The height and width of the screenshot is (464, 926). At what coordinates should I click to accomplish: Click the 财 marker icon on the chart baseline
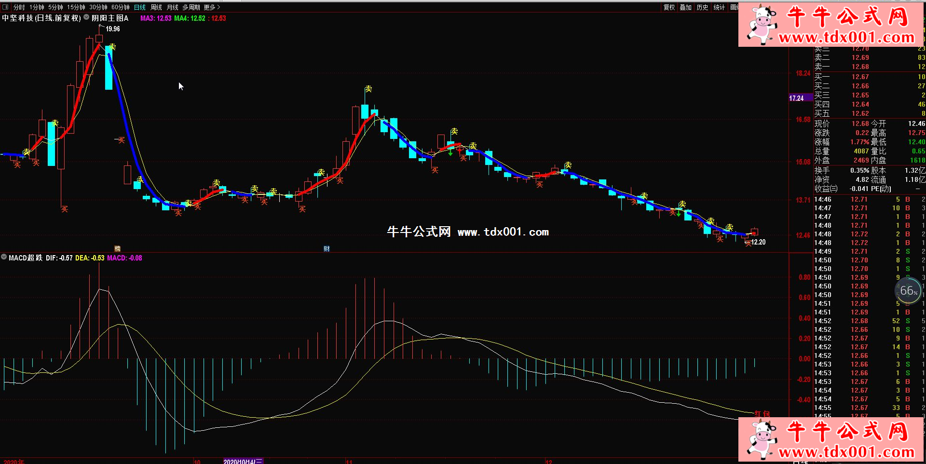[x=327, y=248]
